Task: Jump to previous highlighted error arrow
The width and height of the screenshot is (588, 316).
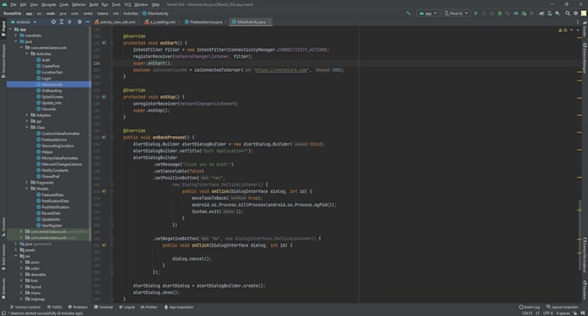Action: point(572,30)
